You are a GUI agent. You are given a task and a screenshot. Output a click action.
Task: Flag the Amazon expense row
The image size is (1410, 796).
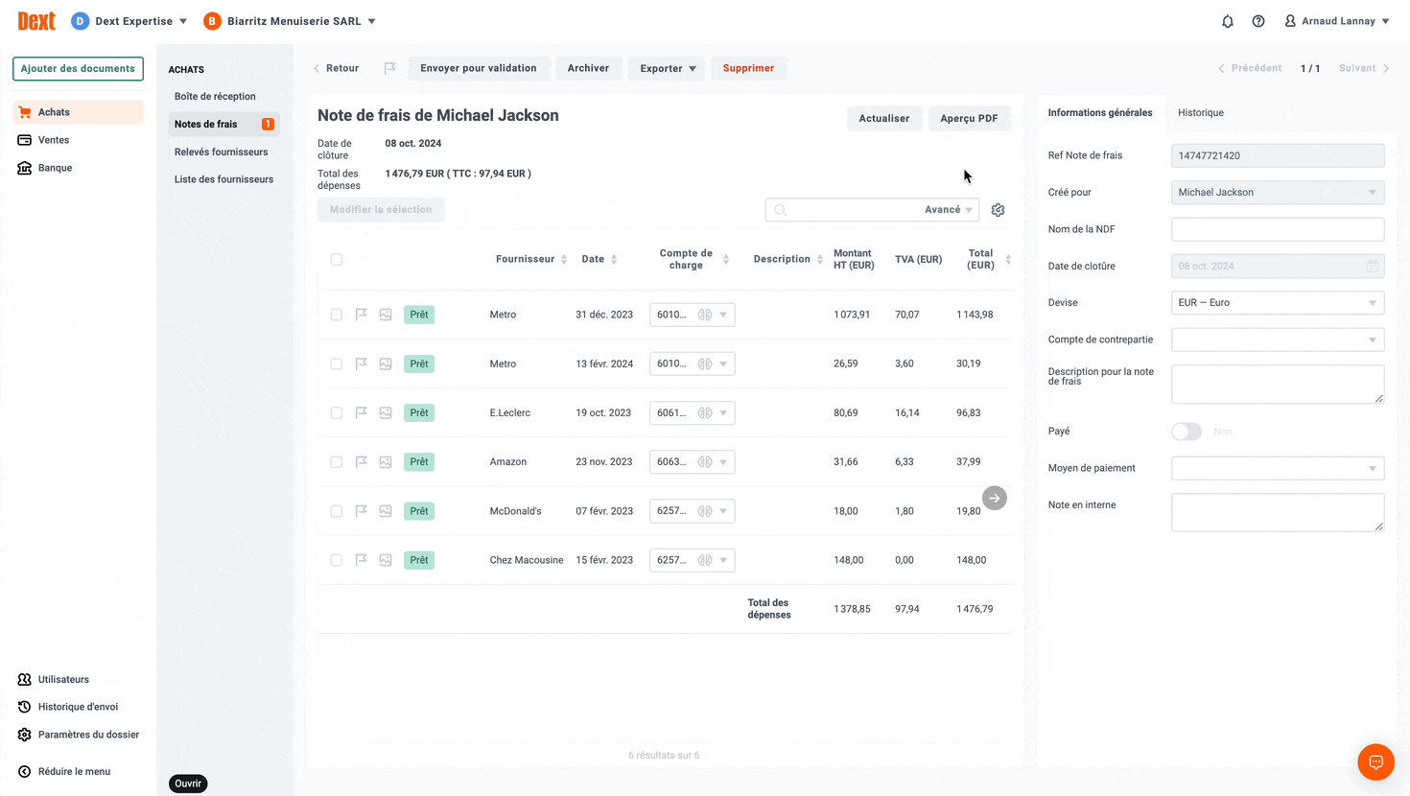[x=362, y=462]
